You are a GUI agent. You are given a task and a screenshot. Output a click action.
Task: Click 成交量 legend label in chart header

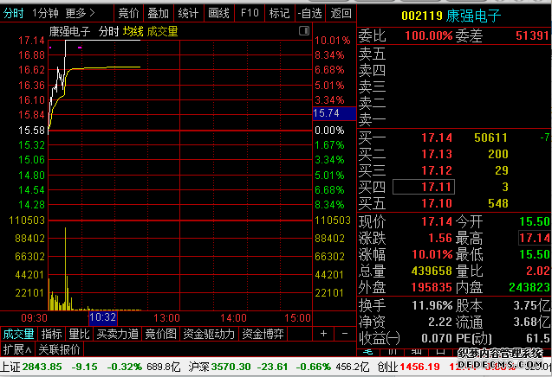162,32
